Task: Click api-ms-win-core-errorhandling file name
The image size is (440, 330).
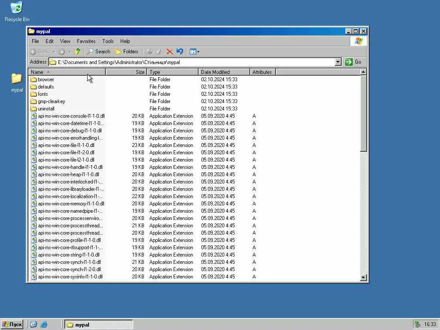Action: click(x=70, y=138)
